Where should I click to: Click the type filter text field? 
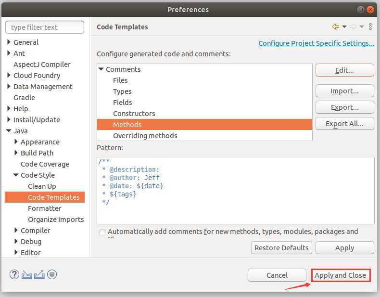(45, 27)
